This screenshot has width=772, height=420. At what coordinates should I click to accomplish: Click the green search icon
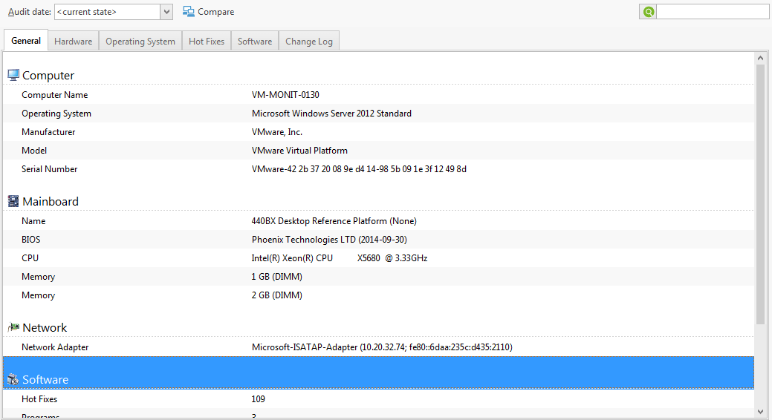[x=649, y=12]
